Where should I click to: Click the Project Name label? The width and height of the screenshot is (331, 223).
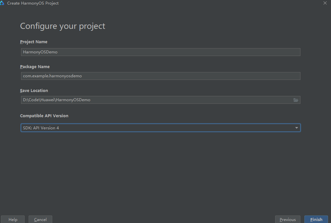coord(34,42)
